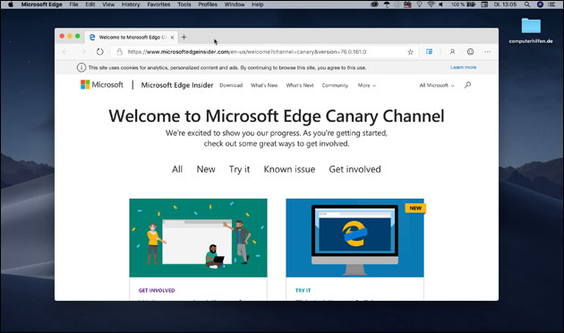The height and width of the screenshot is (333, 564).
Task: Reload the page with refresh icon
Action: [x=99, y=52]
